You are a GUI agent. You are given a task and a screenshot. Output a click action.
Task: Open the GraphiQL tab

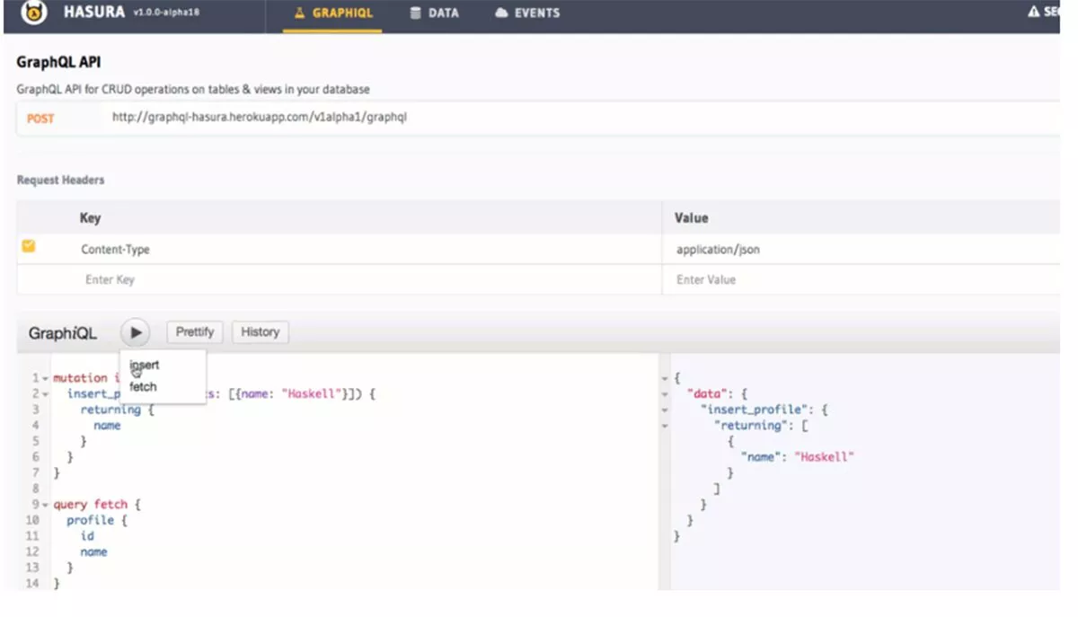point(332,13)
